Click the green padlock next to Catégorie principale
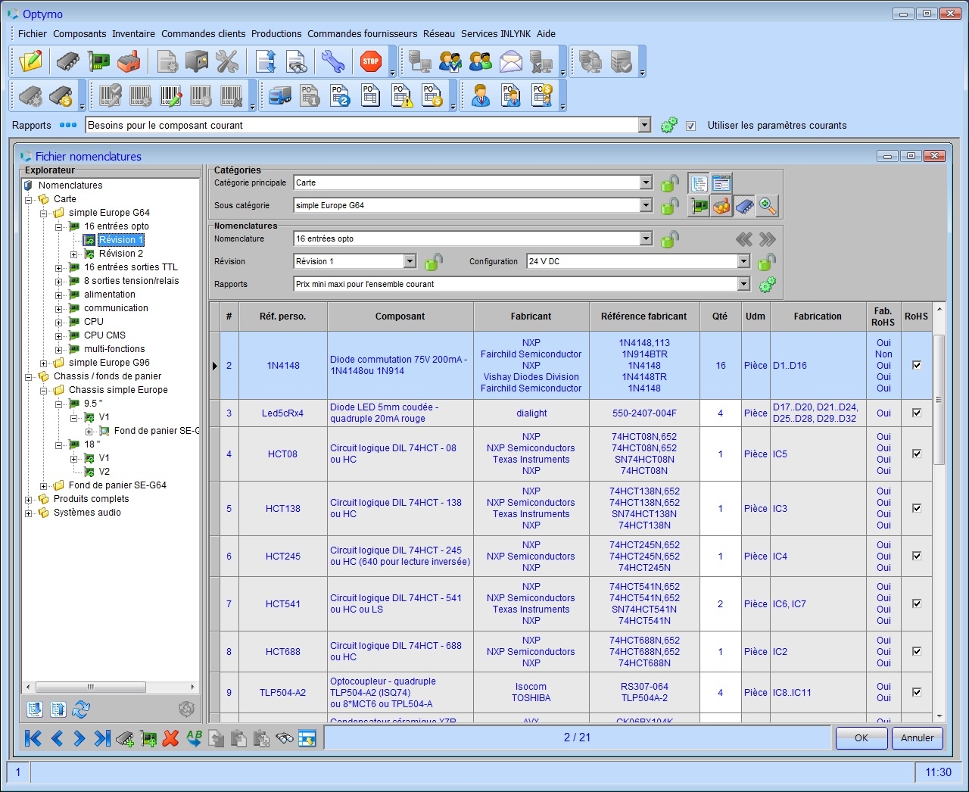969x792 pixels. click(x=668, y=183)
